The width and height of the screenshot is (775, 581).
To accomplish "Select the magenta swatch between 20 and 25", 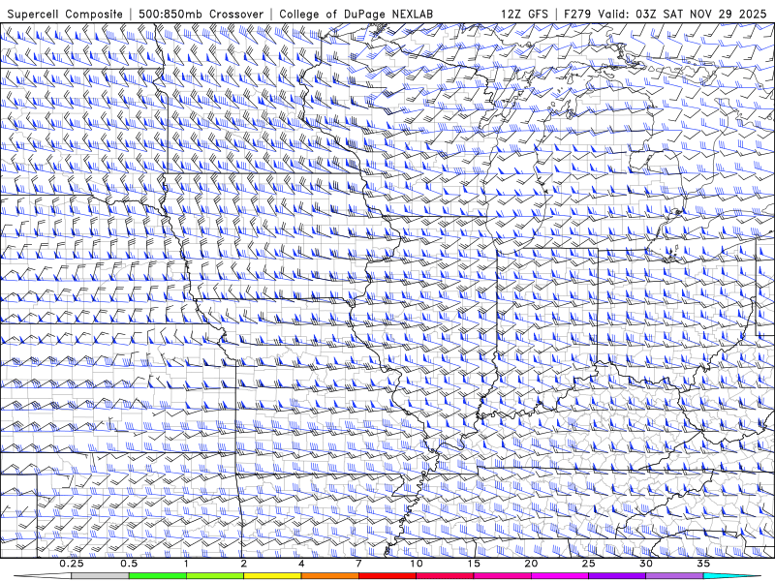I will click(560, 576).
